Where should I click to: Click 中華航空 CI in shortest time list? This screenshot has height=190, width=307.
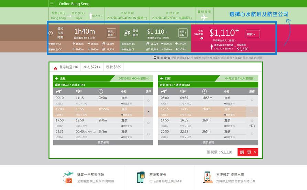(x=55, y=44)
